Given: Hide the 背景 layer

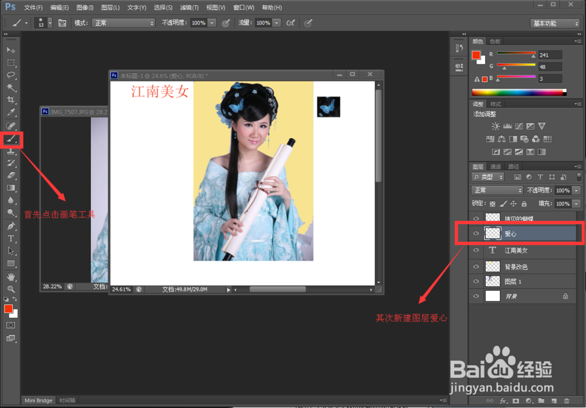Looking at the screenshot, I should pyautogui.click(x=476, y=296).
